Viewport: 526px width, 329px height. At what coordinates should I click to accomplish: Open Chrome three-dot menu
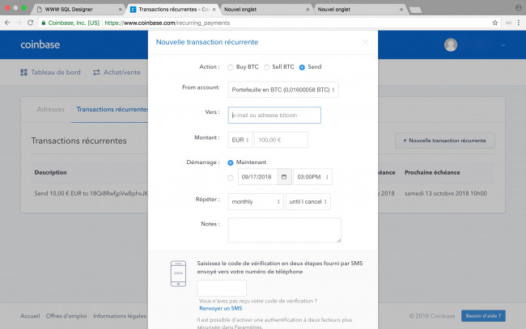click(519, 23)
